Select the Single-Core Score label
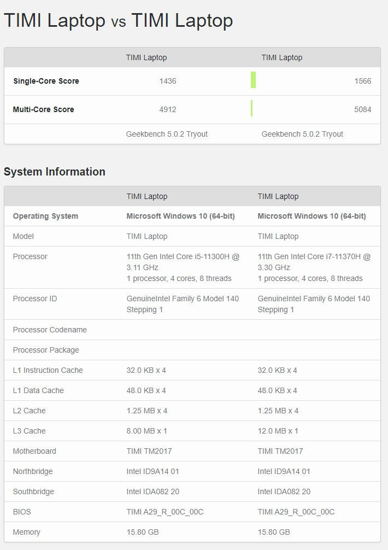388x550 pixels. [x=46, y=81]
